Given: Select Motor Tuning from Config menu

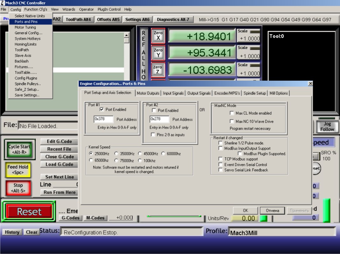Looking at the screenshot, I should [25, 27].
